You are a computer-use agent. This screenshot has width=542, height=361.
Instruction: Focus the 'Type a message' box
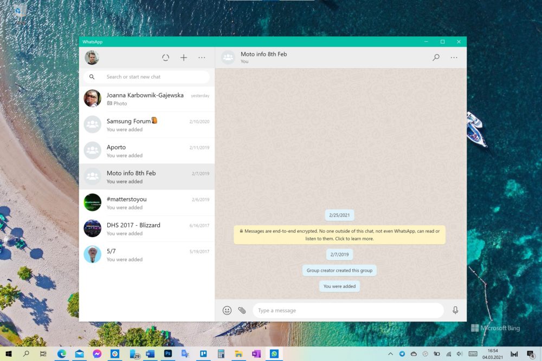tap(348, 310)
